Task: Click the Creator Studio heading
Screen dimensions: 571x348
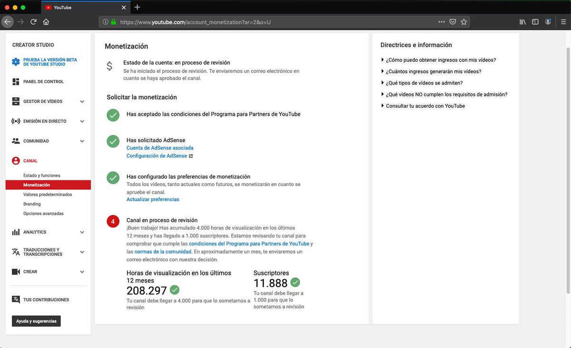Action: pos(33,45)
